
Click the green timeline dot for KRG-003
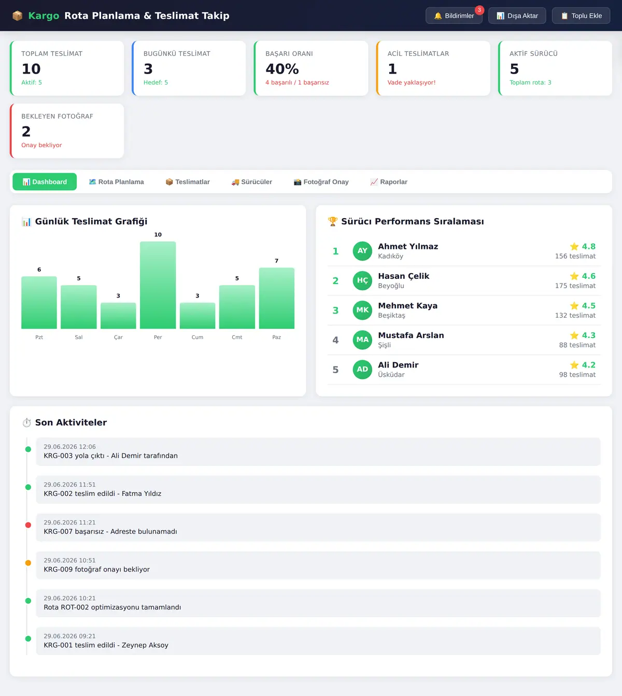point(28,449)
